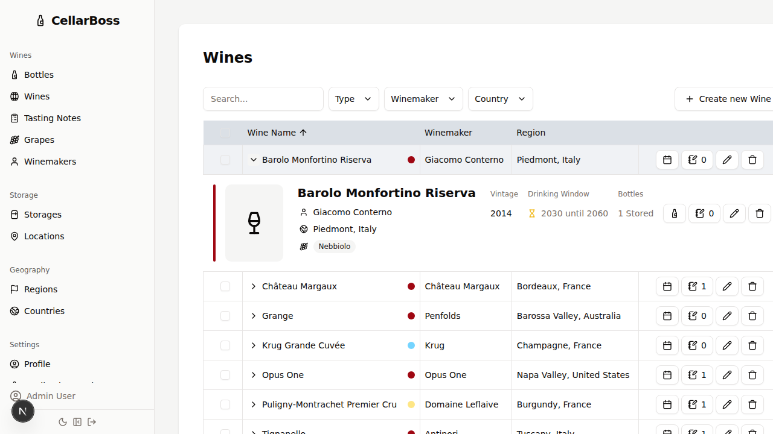
Task: Click the blue color dot for Krug Grande Cuvée
Action: pos(411,345)
